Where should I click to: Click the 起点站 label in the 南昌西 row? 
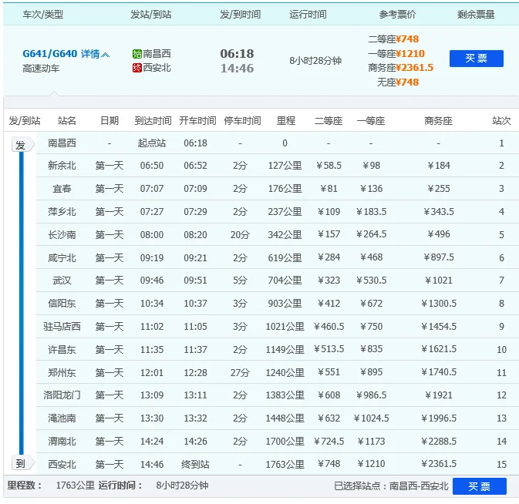(152, 143)
